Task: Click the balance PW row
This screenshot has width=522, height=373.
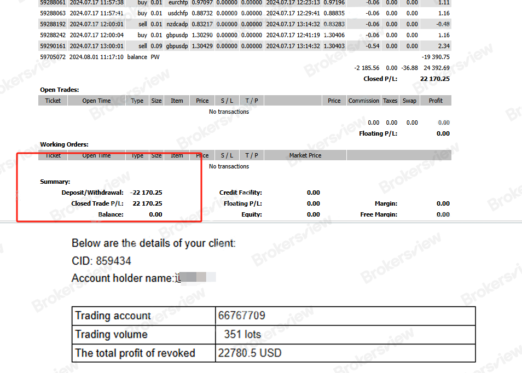Action: [109, 57]
